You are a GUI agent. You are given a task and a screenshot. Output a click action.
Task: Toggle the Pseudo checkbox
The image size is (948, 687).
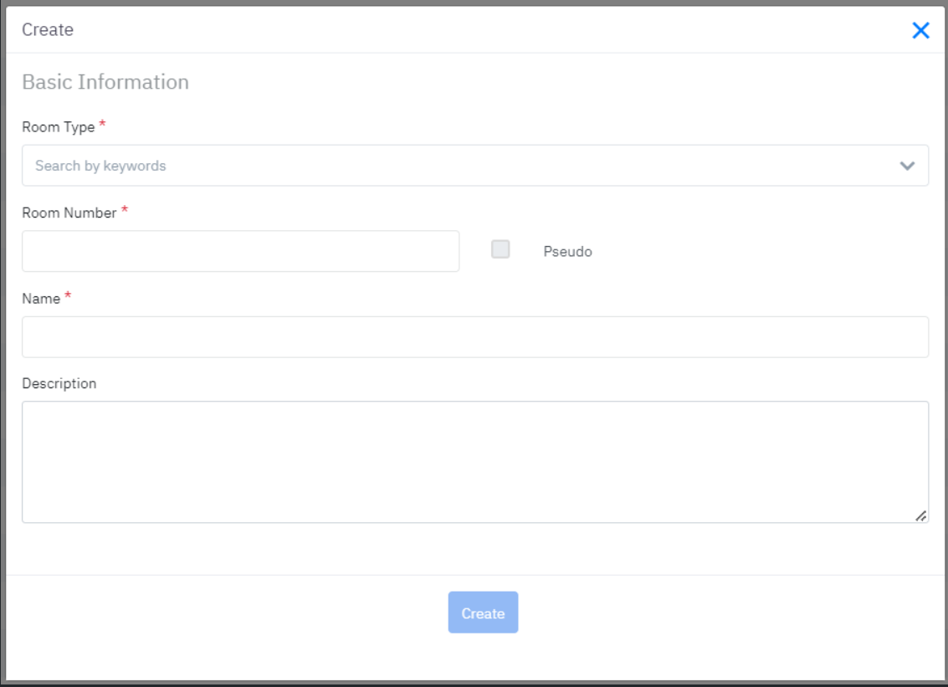500,249
